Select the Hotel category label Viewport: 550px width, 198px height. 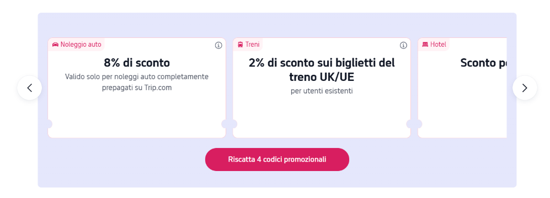[438, 45]
